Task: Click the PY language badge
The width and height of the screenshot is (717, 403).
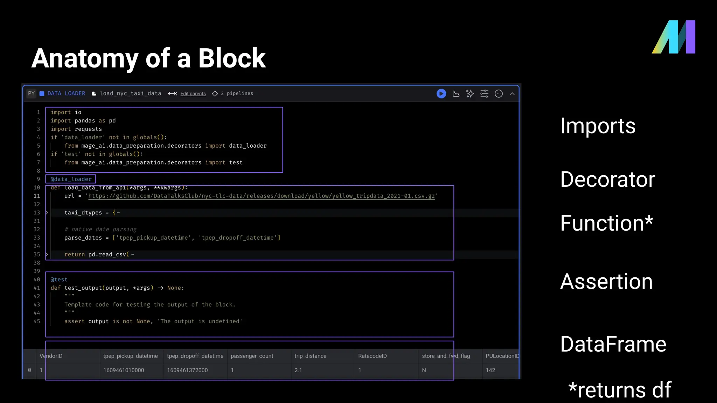Action: pos(32,93)
